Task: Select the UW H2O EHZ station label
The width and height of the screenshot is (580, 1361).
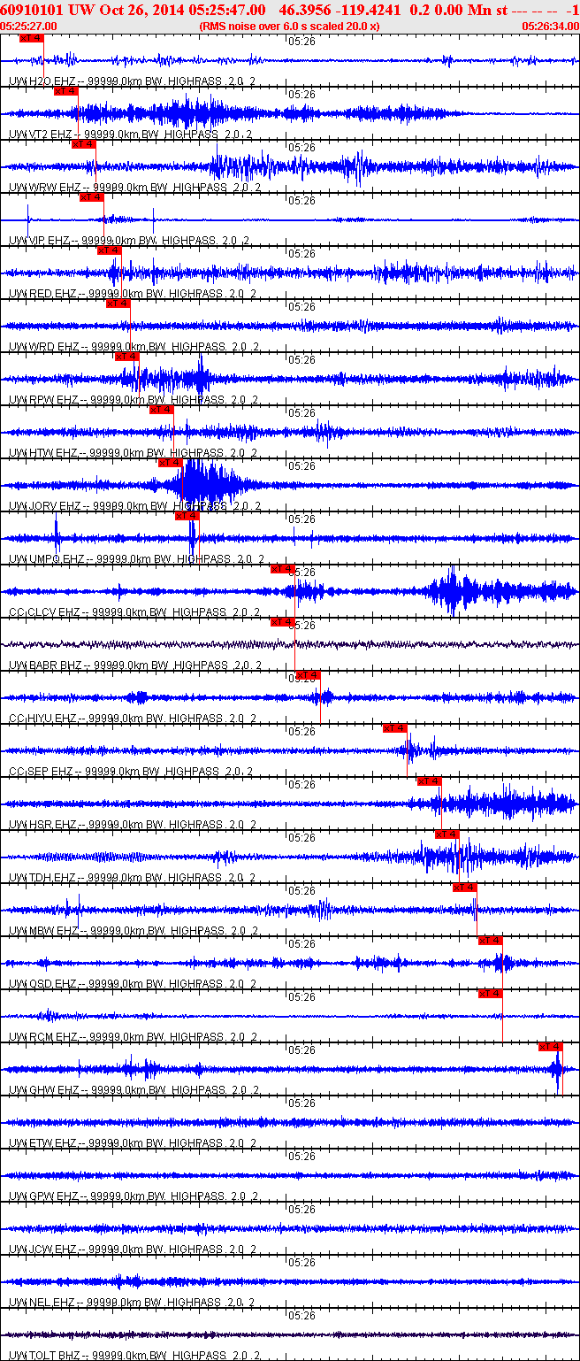Action: click(x=130, y=81)
